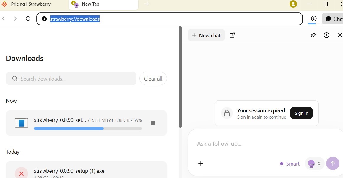343x178 pixels.
Task: Click the add attachment plus icon
Action: 201,164
